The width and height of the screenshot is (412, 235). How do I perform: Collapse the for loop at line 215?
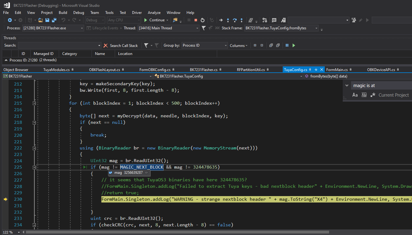(34, 103)
